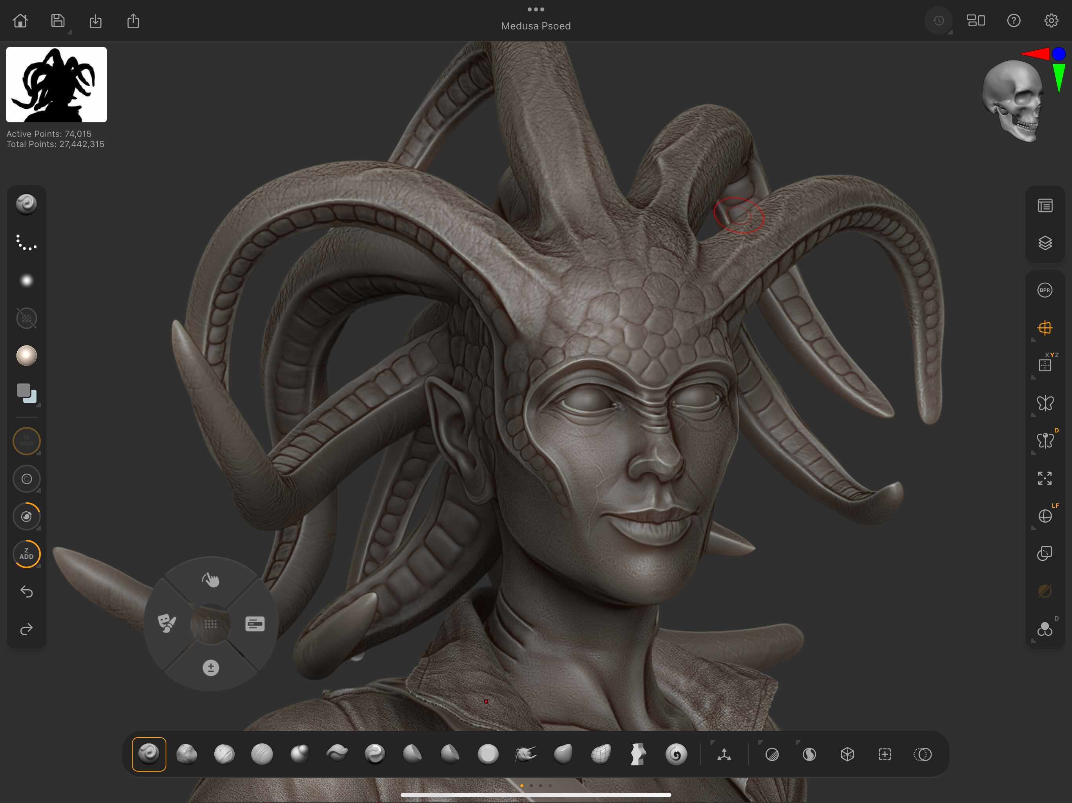Open the plus-minus radial menu segment
The width and height of the screenshot is (1072, 803).
[x=210, y=668]
